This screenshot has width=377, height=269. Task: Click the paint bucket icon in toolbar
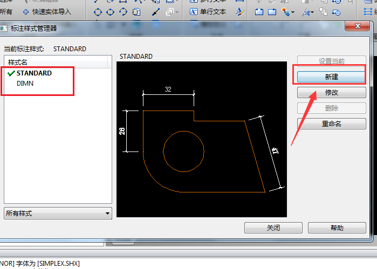click(287, 11)
